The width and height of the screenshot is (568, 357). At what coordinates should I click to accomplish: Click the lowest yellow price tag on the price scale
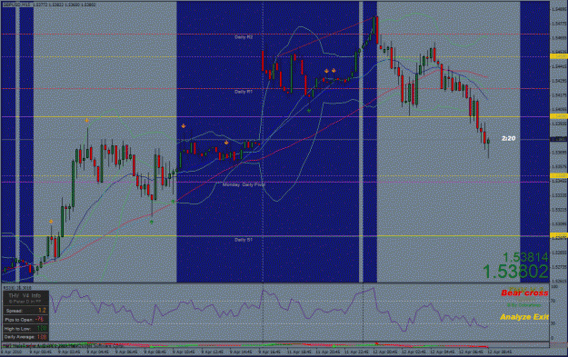click(559, 235)
